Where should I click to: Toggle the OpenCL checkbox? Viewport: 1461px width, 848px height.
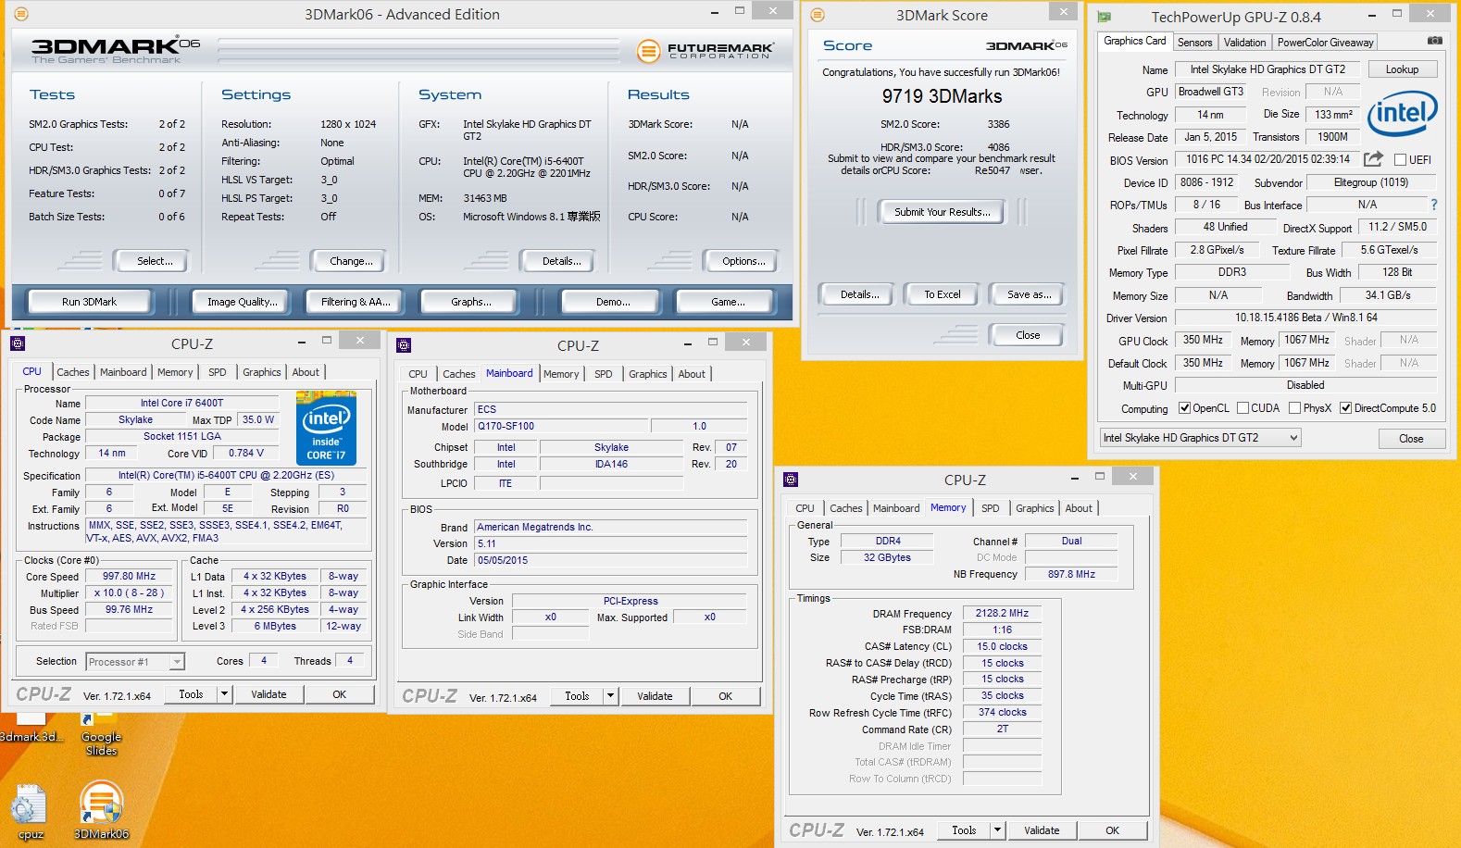click(x=1184, y=408)
